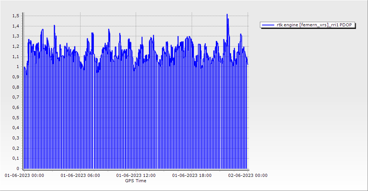The image size is (368, 191).
Task: Click the '0,7' Y axis tick label
Action: (16, 97)
